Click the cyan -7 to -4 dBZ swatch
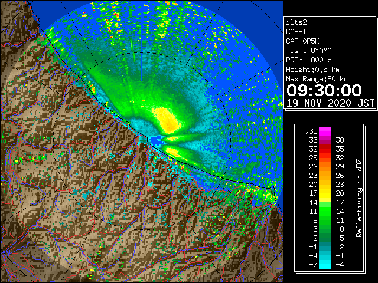Screen dimensions: 378x283 [325, 264]
